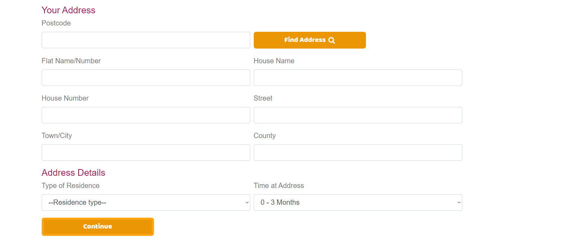Click the Street input field
Viewport: 565px width, 239px height.
(358, 115)
